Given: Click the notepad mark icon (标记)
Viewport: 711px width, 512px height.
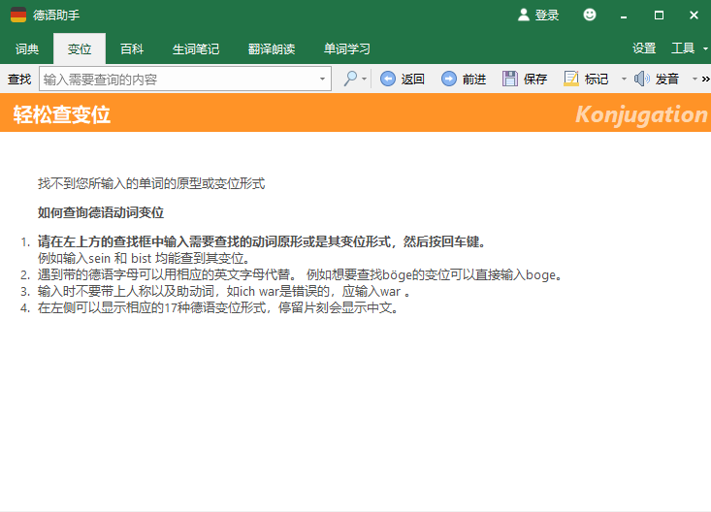Looking at the screenshot, I should (571, 79).
